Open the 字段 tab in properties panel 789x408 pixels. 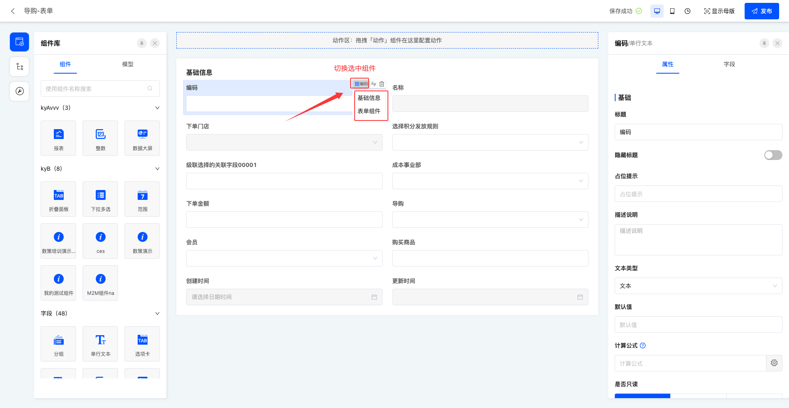pyautogui.click(x=729, y=64)
